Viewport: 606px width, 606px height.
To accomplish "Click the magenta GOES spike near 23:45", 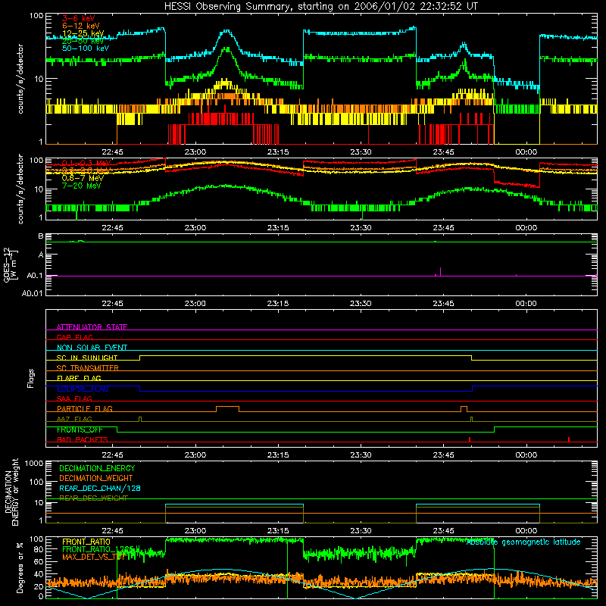I will pyautogui.click(x=440, y=271).
